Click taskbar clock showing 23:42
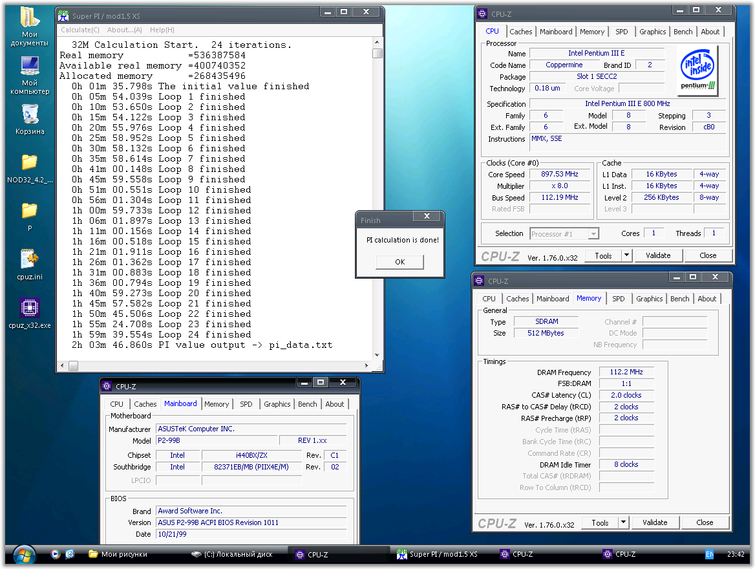The image size is (755, 569). pyautogui.click(x=735, y=555)
